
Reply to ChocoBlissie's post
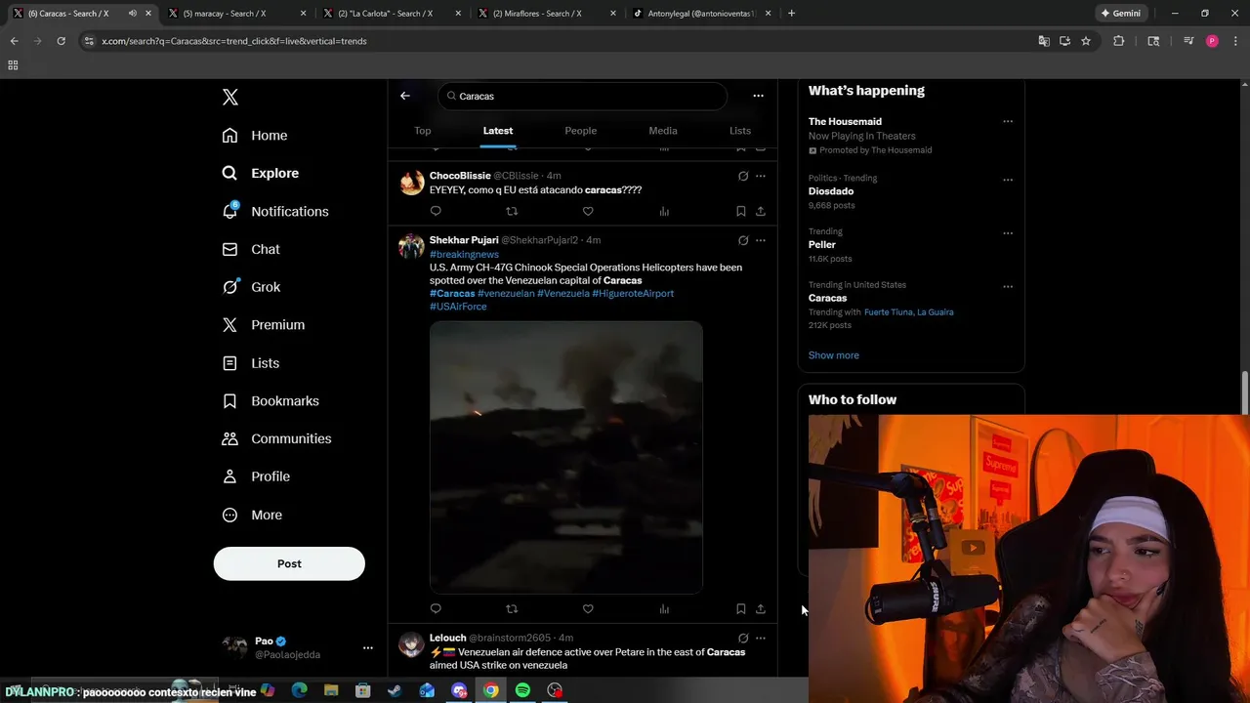[x=436, y=211]
